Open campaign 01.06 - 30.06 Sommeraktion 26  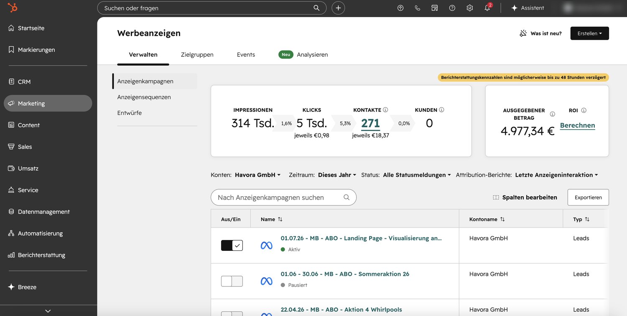[345, 274]
